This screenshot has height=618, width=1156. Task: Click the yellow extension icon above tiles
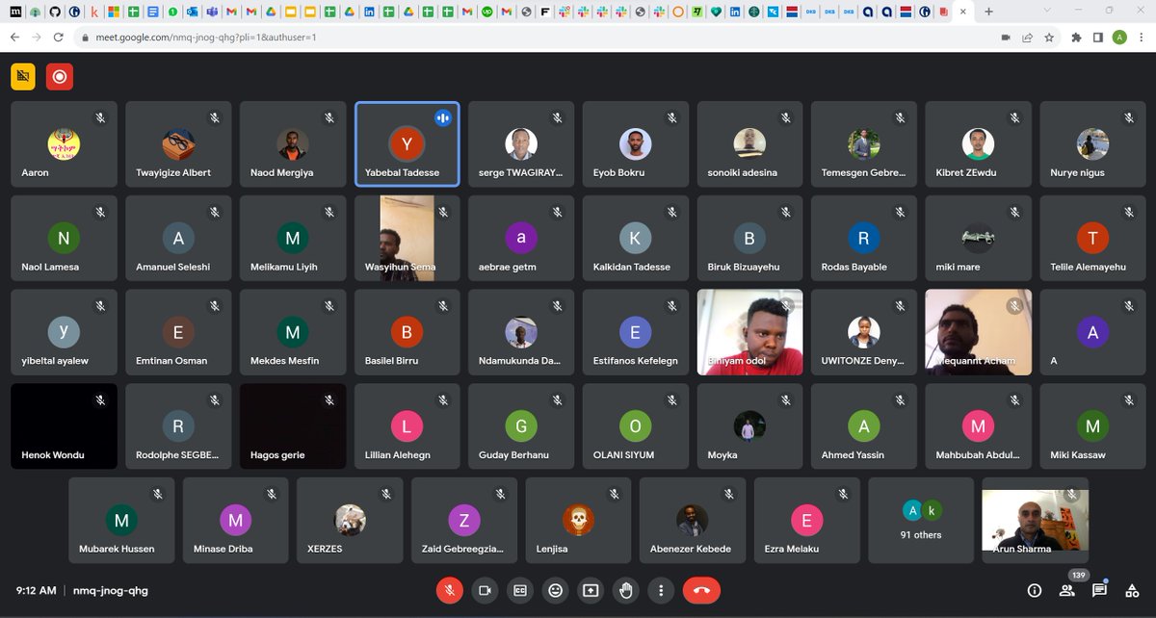click(x=23, y=77)
